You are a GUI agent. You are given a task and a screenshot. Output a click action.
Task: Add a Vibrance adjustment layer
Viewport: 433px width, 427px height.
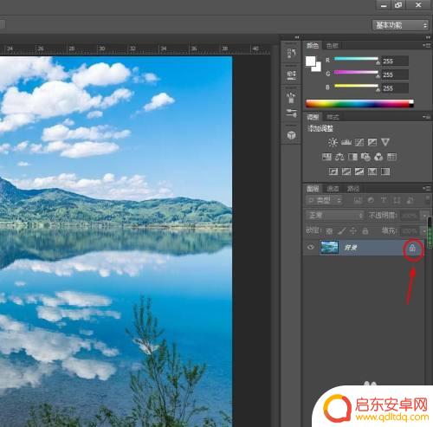click(385, 142)
